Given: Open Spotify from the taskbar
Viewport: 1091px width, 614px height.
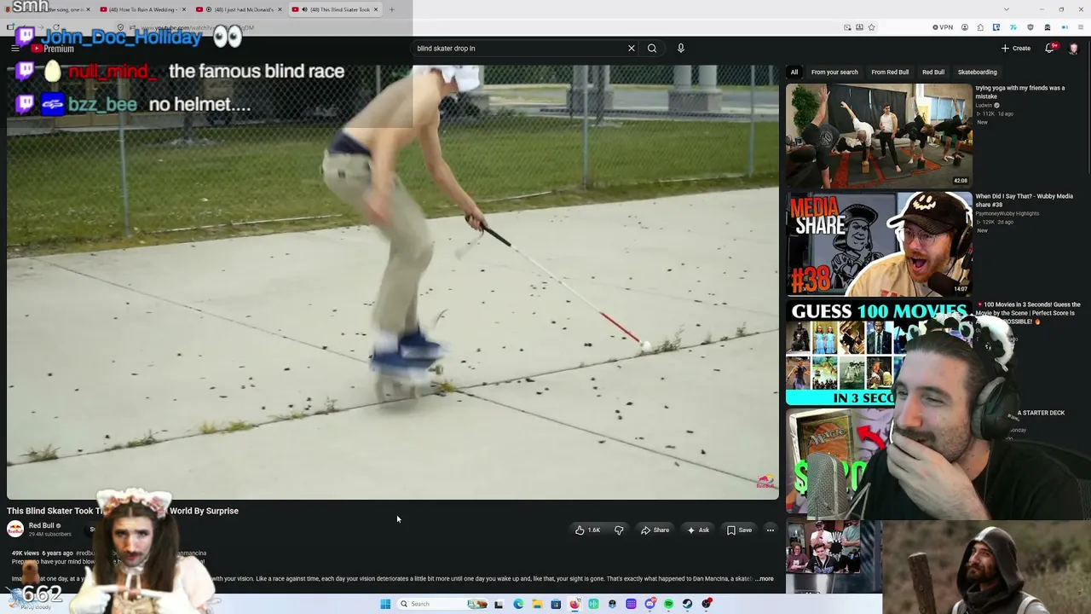Looking at the screenshot, I should pyautogui.click(x=668, y=604).
